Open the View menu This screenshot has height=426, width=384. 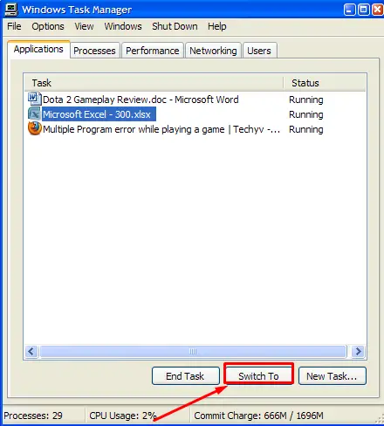point(84,26)
